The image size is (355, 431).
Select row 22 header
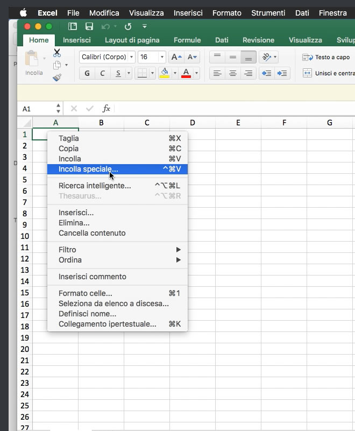tap(25, 372)
